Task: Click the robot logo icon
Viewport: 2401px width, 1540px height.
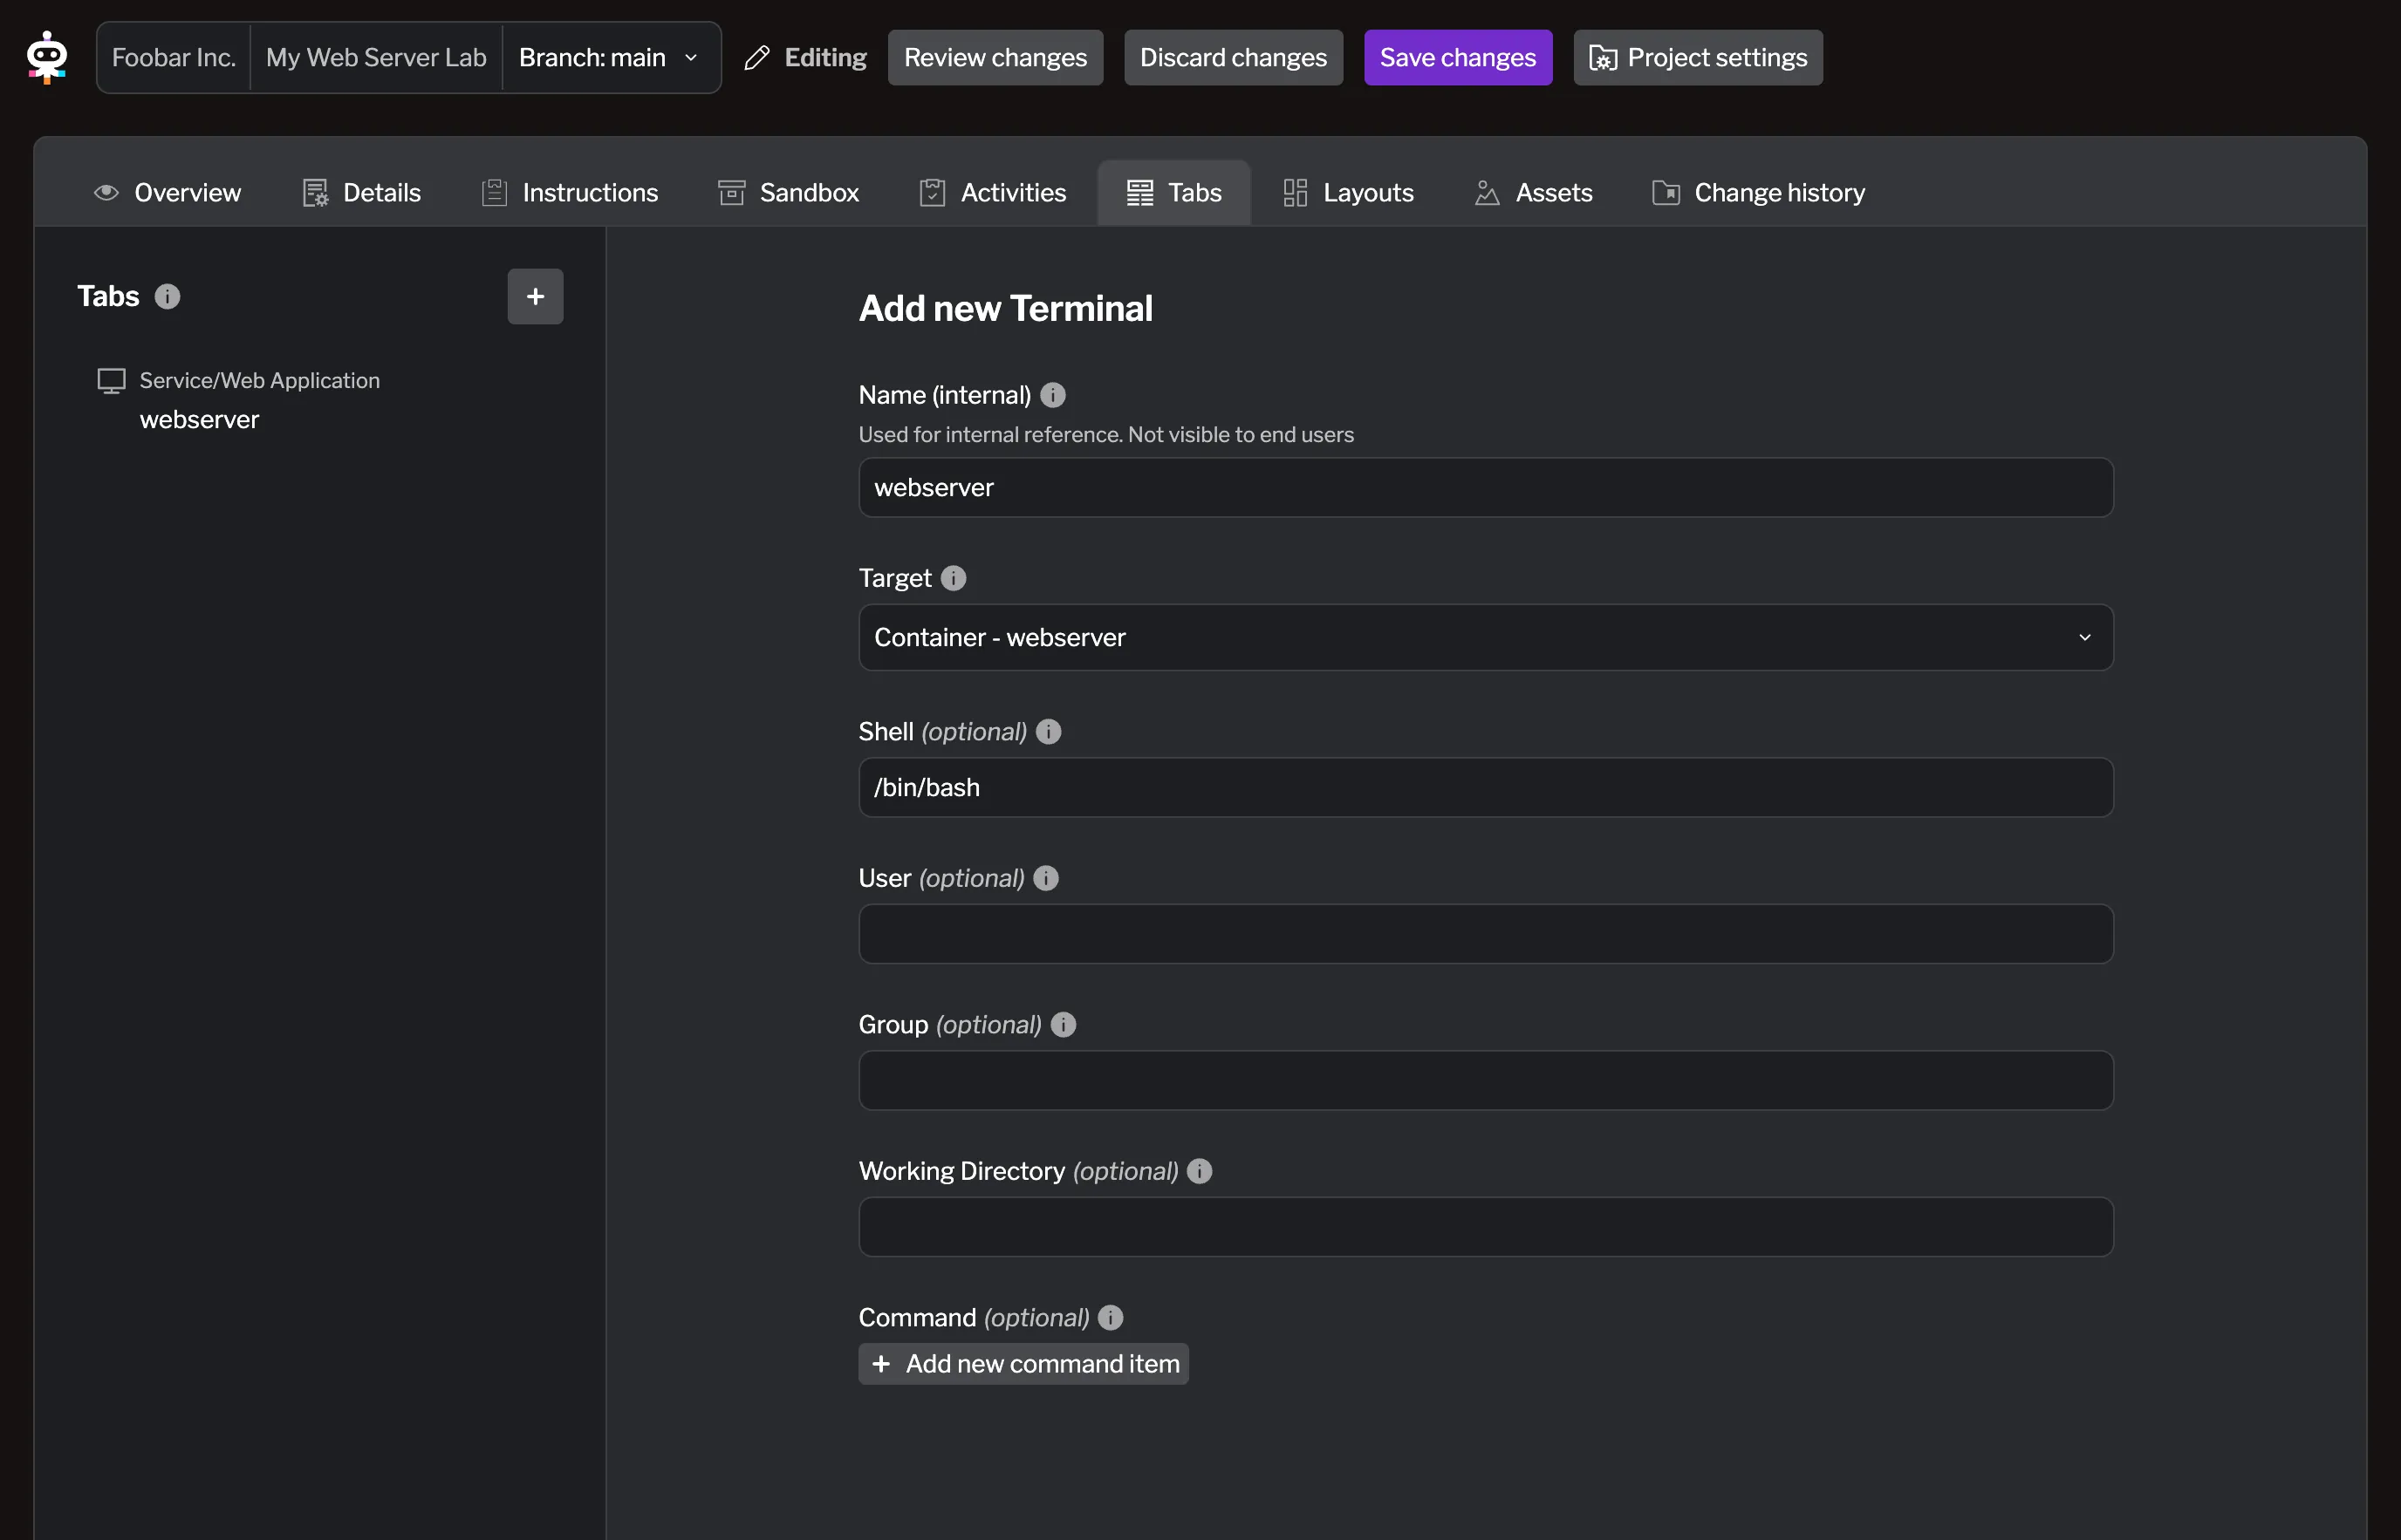Action: pyautogui.click(x=46, y=58)
